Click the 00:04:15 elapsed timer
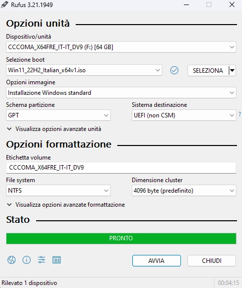Viewport: 242px width, 288px height. (228, 283)
